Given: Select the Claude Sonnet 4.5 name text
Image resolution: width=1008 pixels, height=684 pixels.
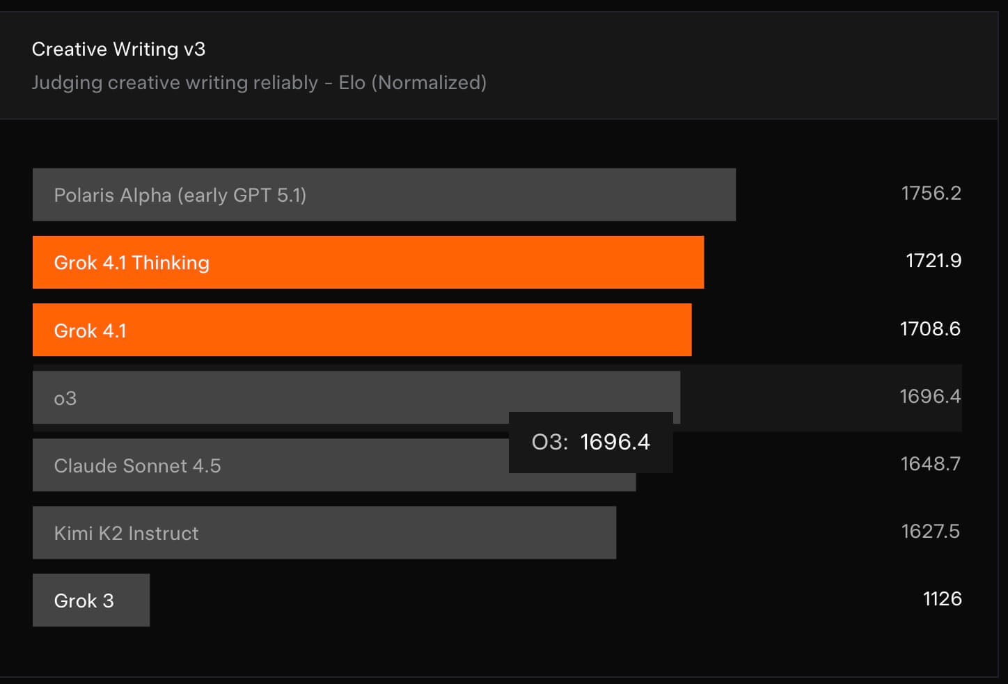Looking at the screenshot, I should coord(137,466).
